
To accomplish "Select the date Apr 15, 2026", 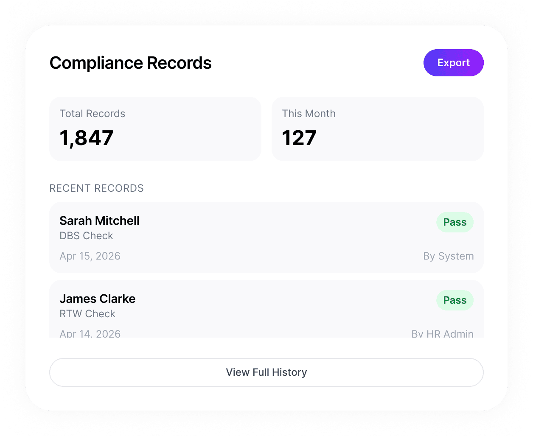I will pyautogui.click(x=90, y=256).
